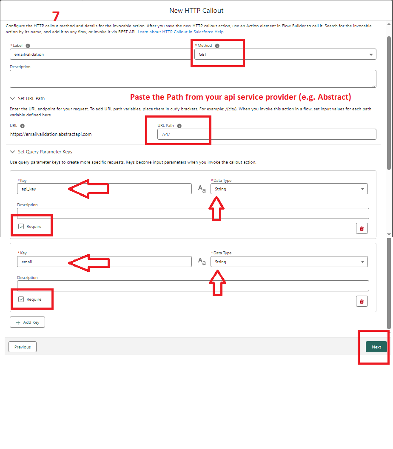The width and height of the screenshot is (393, 449).
Task: Click the text type icon beside api_key
Action: click(x=202, y=189)
